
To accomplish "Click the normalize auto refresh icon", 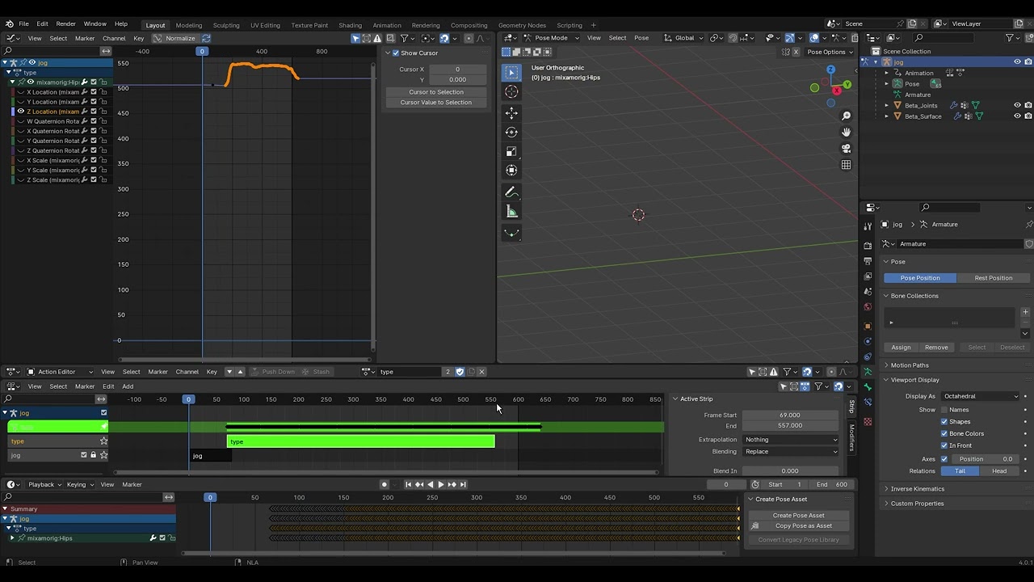I will pos(206,38).
